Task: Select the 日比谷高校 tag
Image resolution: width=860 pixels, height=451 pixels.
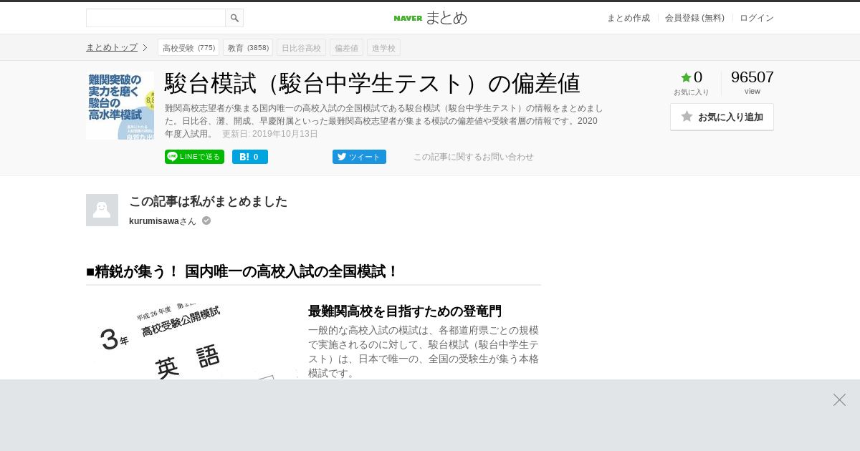Action: pos(301,47)
